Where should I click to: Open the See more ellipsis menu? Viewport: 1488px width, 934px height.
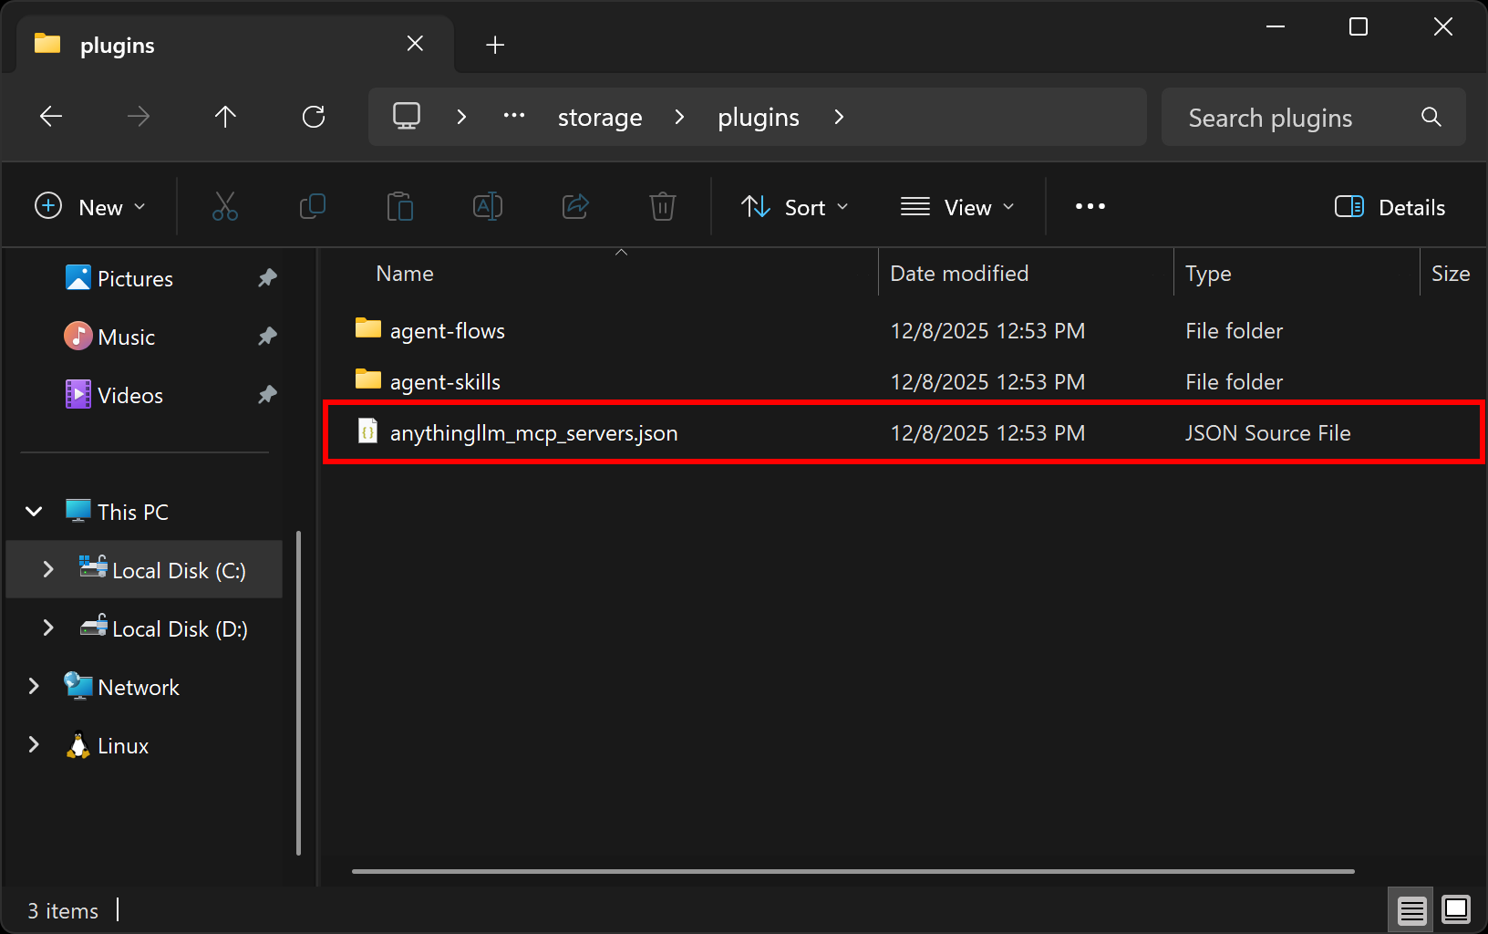[x=1090, y=206]
